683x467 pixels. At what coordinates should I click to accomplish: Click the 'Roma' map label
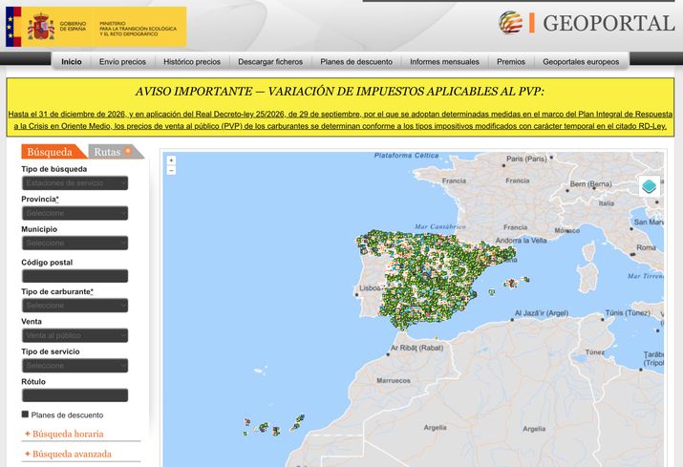(646, 247)
